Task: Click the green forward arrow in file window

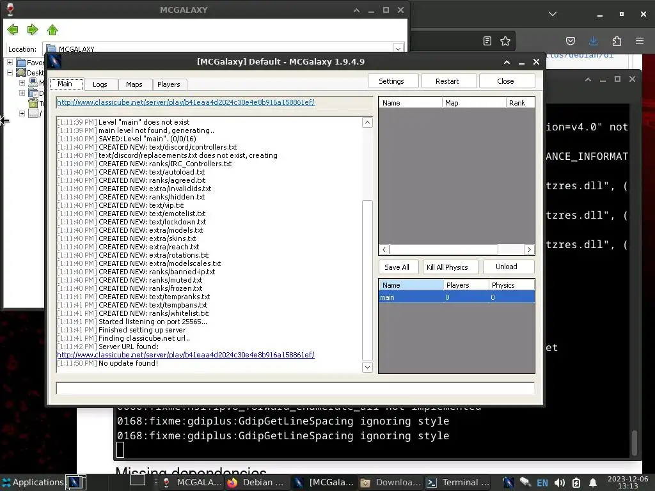Action: coord(33,29)
